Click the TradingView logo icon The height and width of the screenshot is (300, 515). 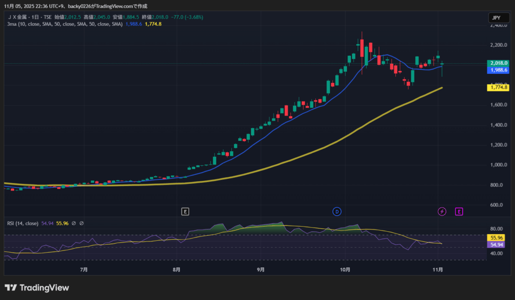tap(11, 288)
